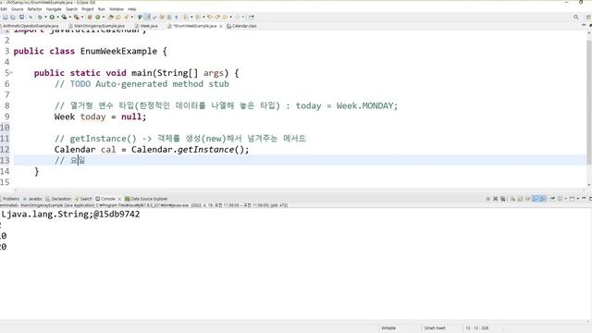Collapse the main method fold marker
Image resolution: width=592 pixels, height=333 pixels.
coord(11,72)
